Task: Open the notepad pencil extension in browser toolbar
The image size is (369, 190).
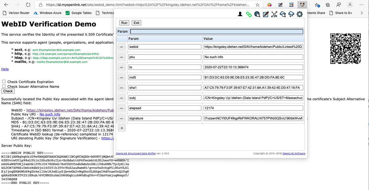Action: 280,5
